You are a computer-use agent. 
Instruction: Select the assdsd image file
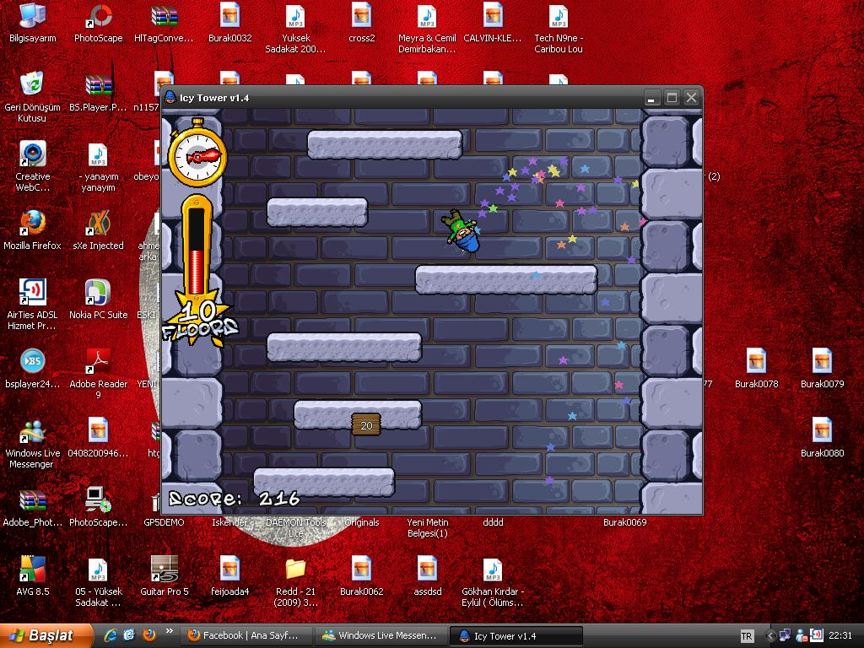tap(427, 576)
